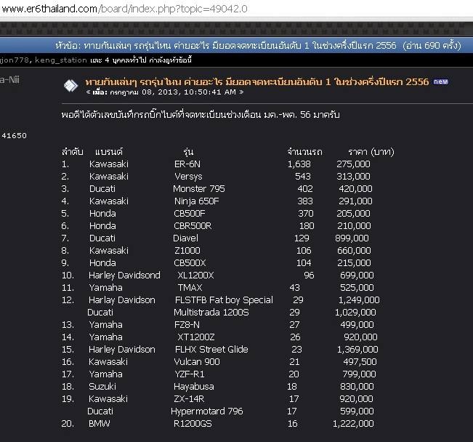
Task: Click the 'Hayabusa' model text
Action: [x=194, y=387]
